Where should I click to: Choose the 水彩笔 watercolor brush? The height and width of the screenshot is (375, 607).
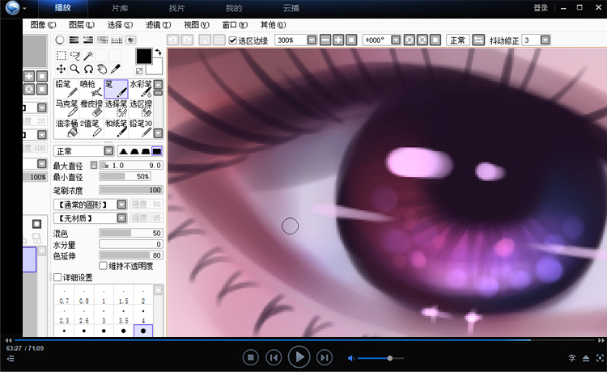coord(141,89)
